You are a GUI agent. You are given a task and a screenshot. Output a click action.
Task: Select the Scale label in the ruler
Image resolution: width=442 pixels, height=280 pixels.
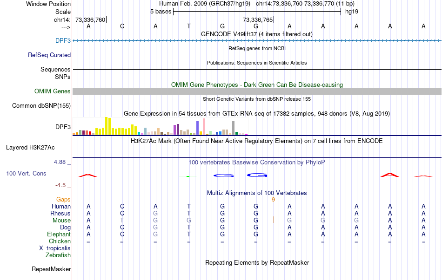(63, 12)
